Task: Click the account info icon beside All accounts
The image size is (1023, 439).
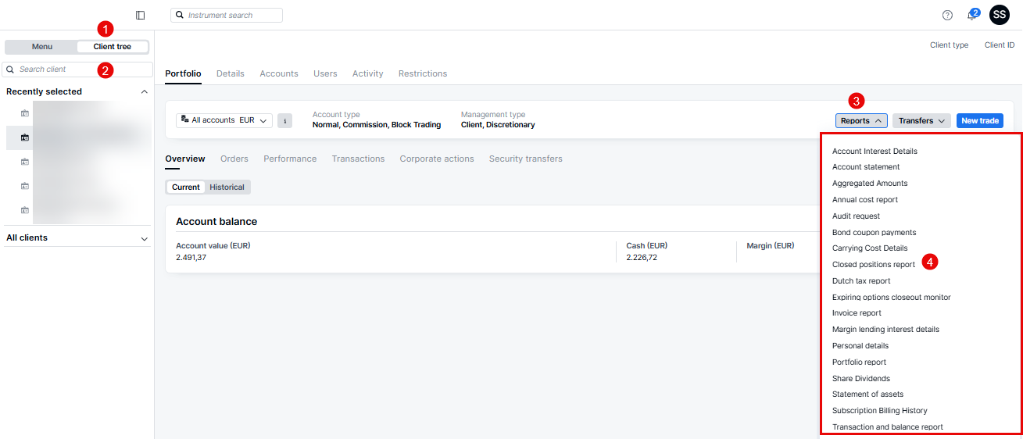Action: coord(284,120)
